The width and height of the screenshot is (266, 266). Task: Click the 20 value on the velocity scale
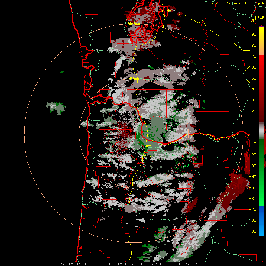[x=254, y=111]
